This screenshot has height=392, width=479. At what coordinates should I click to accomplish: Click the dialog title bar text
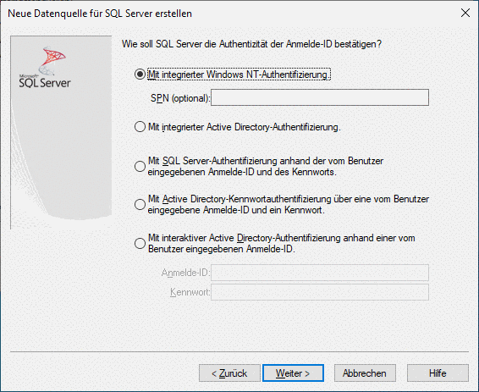(100, 14)
